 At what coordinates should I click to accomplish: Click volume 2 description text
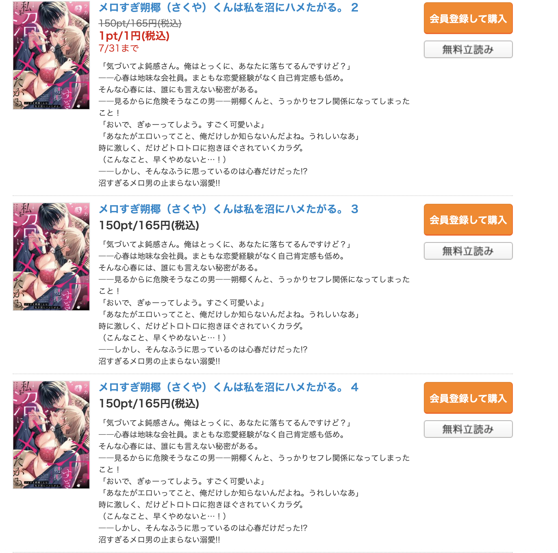(x=254, y=125)
